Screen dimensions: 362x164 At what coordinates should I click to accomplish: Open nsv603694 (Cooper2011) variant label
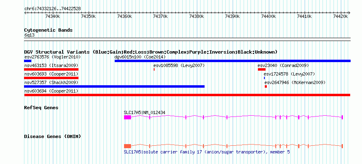(51, 91)
